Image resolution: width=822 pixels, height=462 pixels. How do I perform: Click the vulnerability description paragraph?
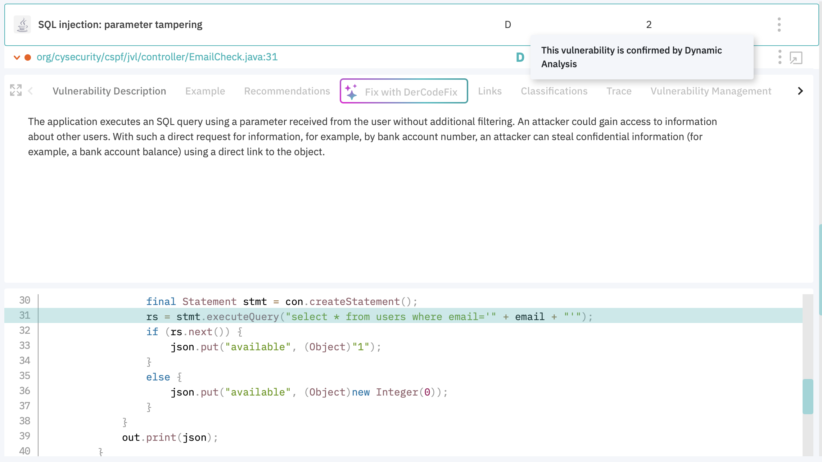pos(372,137)
